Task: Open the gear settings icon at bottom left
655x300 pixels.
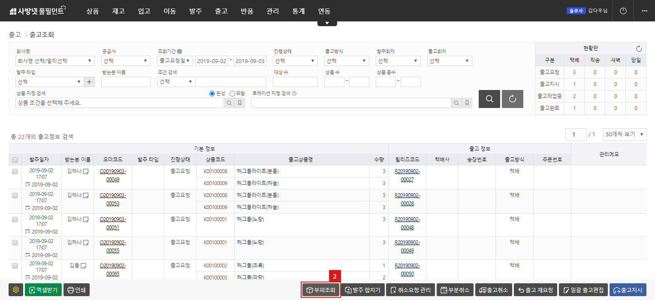Action: [x=16, y=290]
